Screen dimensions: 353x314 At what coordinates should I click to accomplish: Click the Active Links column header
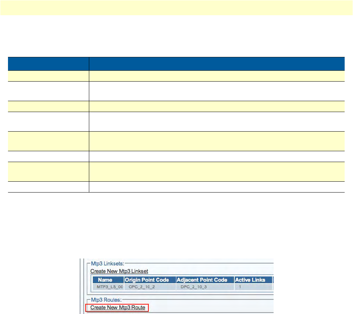[x=253, y=280]
